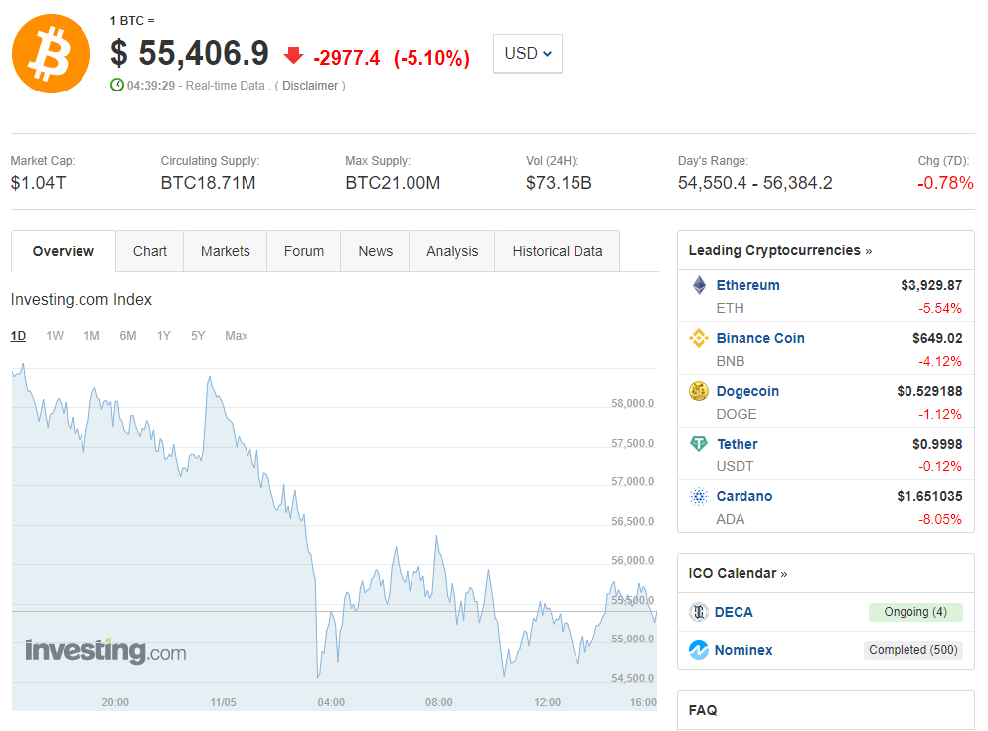
Task: Click the red down arrow price indicator
Action: [x=293, y=56]
